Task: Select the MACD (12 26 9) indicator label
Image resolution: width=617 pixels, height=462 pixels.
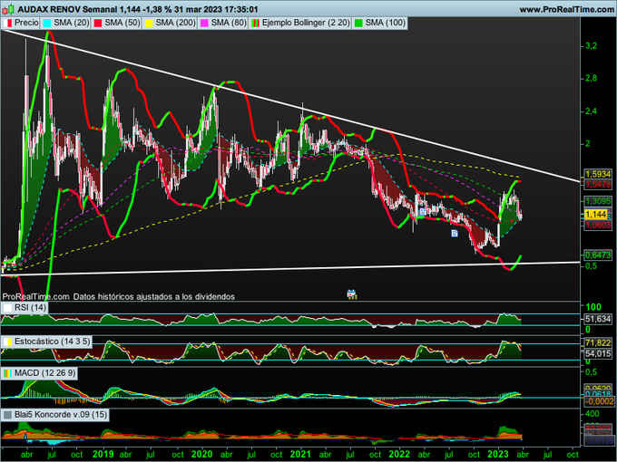Action: pos(44,373)
